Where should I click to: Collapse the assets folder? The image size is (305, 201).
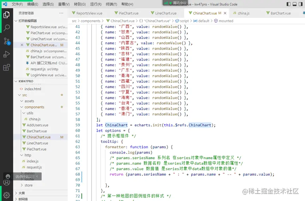29,101
